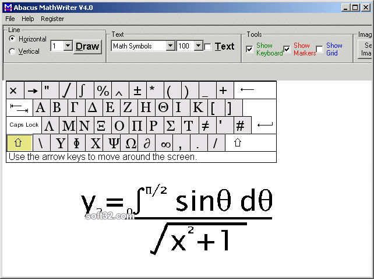Insert the partial derivative symbol
The height and width of the screenshot is (279, 374).
coord(146,143)
